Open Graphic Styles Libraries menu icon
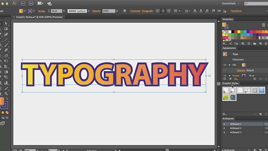This screenshot has width=268, height=151. tap(224, 114)
